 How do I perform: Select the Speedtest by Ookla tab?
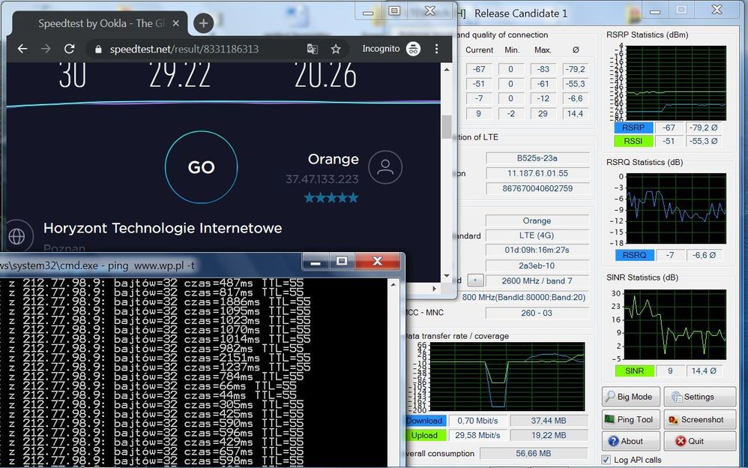coord(97,23)
